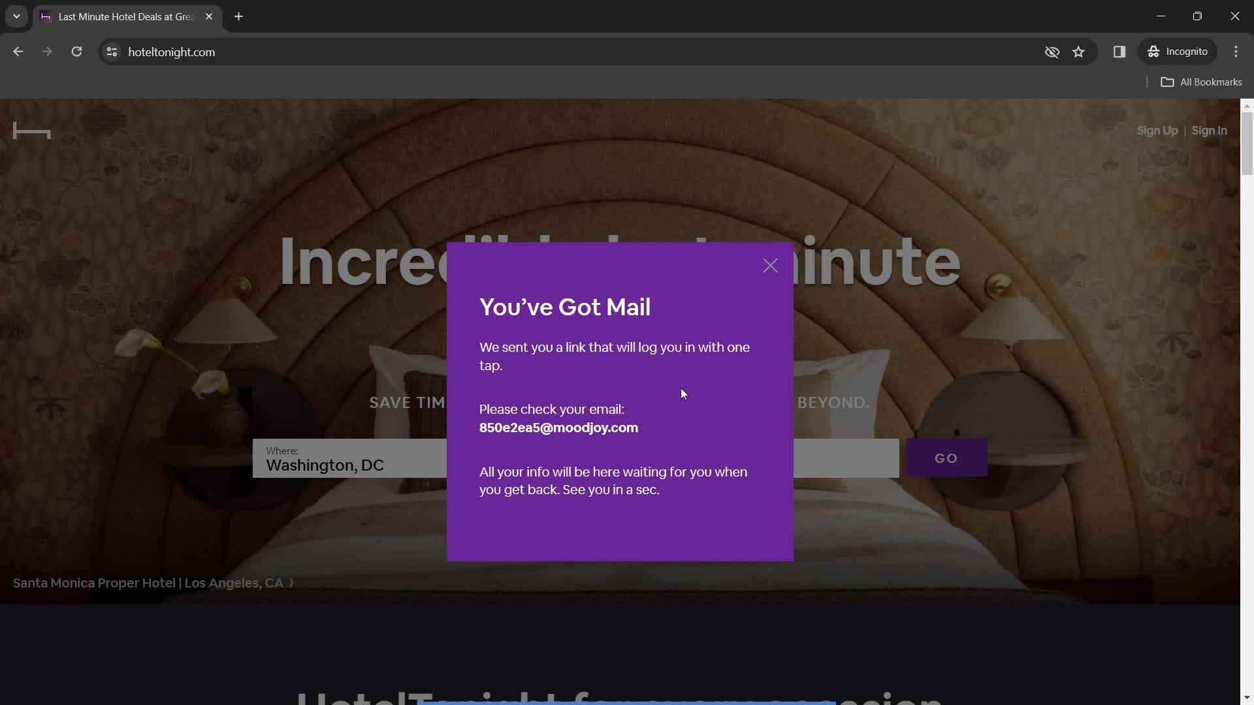The image size is (1254, 705).
Task: Open the All Bookmarks folder
Action: [1201, 82]
